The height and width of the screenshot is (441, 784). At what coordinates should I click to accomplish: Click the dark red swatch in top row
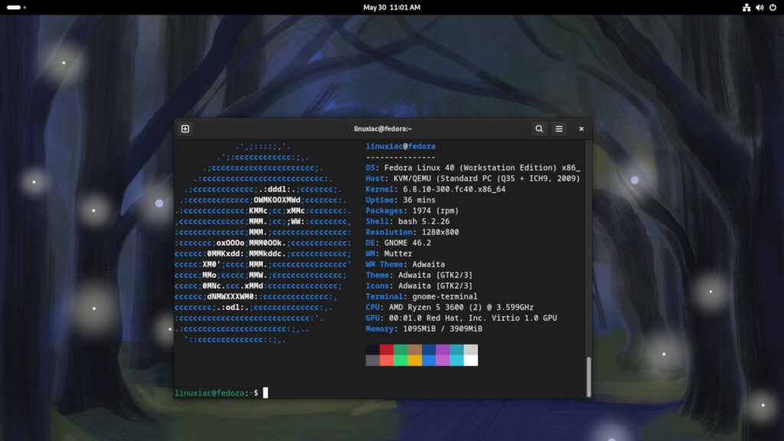[x=387, y=349]
